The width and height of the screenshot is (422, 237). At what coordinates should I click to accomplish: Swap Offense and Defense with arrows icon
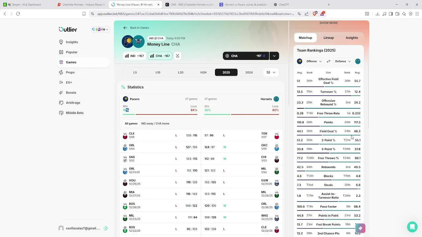click(328, 61)
